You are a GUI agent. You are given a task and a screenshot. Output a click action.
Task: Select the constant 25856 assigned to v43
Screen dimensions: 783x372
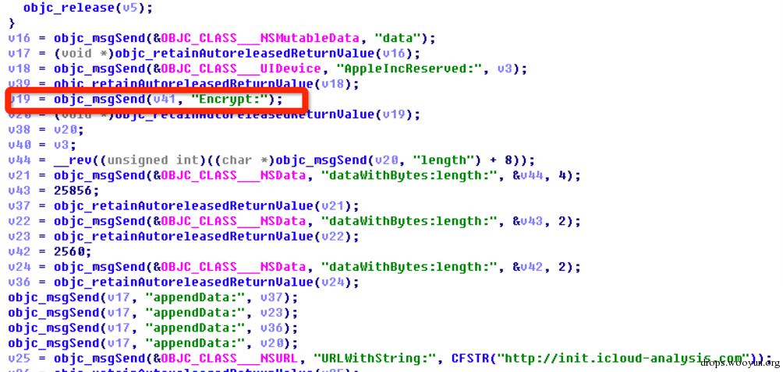pos(76,191)
